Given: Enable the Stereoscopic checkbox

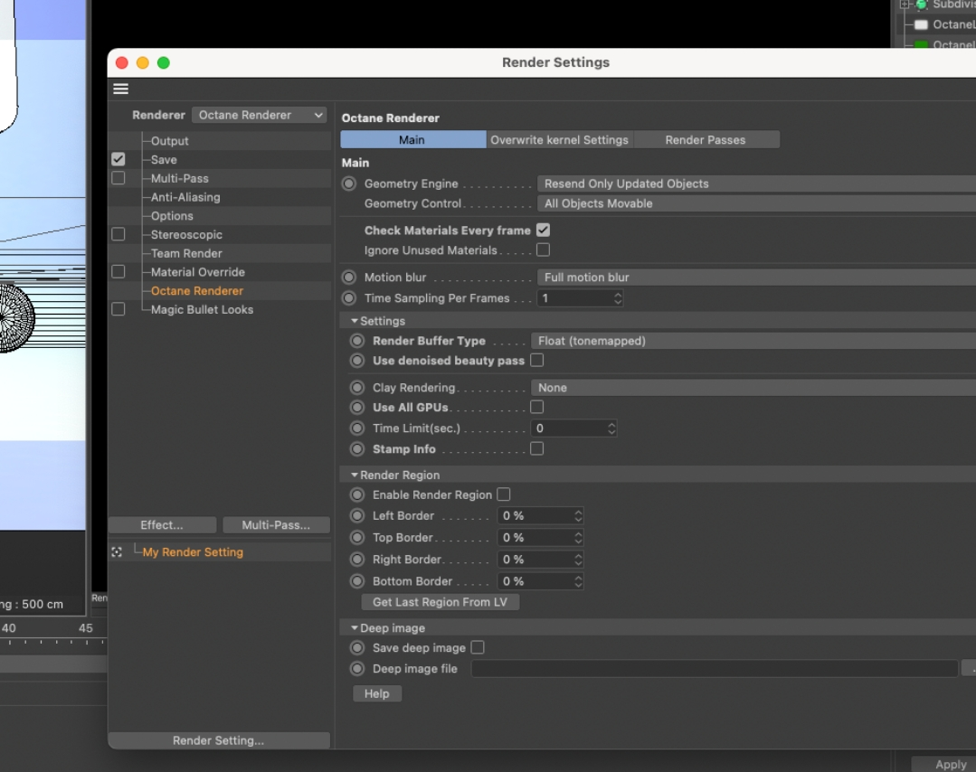Looking at the screenshot, I should [118, 234].
